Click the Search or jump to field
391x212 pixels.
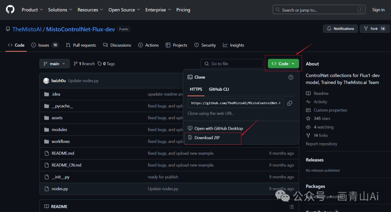click(319, 10)
